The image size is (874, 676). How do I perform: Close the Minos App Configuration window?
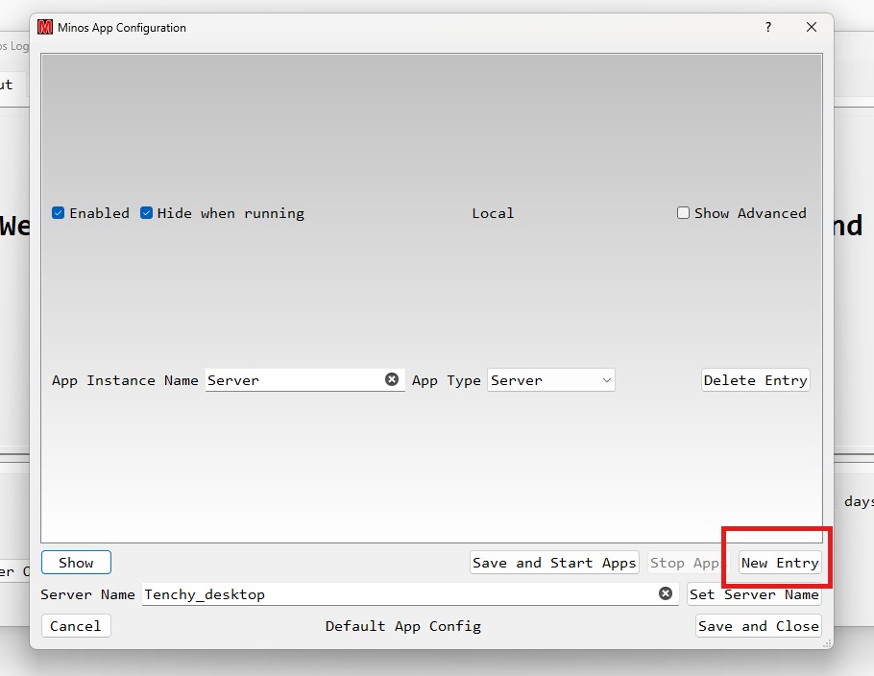point(811,27)
